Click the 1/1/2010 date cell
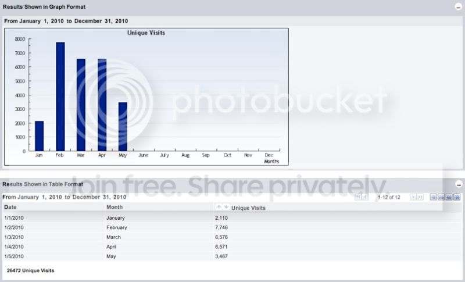 (x=14, y=218)
